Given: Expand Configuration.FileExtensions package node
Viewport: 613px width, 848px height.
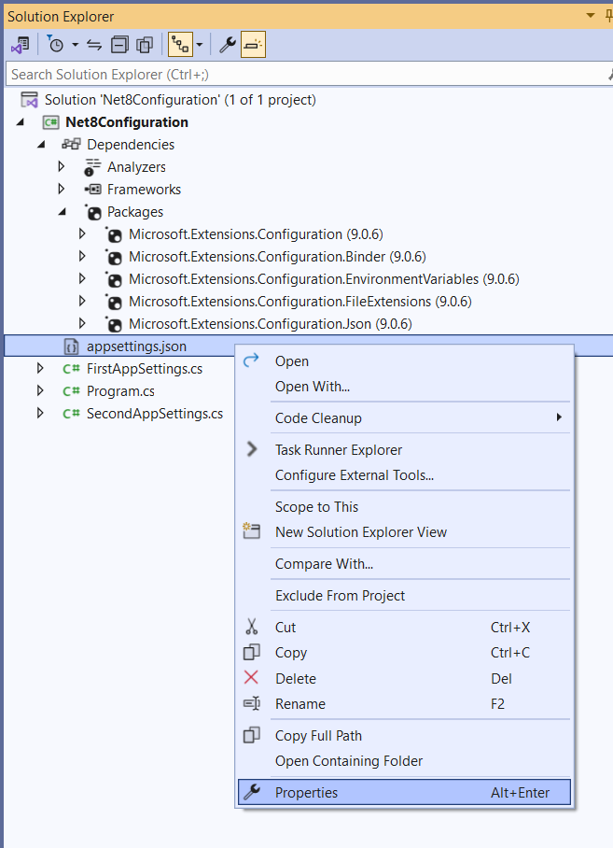Looking at the screenshot, I should (82, 302).
